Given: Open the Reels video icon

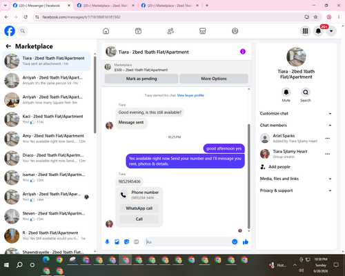Looking at the screenshot, I should click(x=138, y=31).
